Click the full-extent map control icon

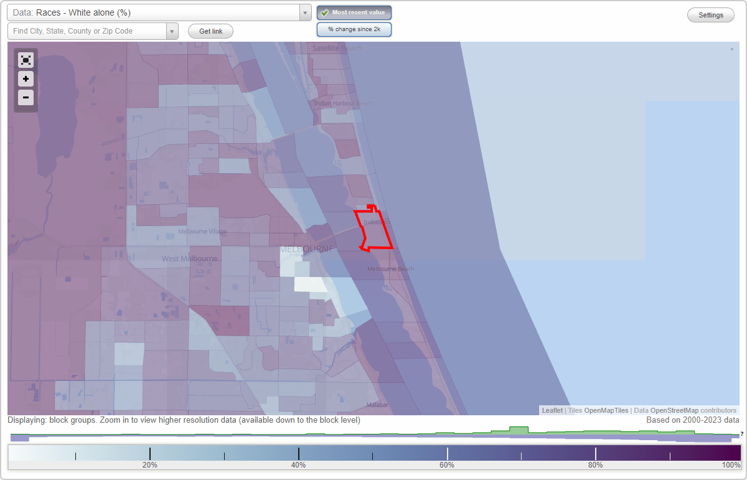coord(26,60)
